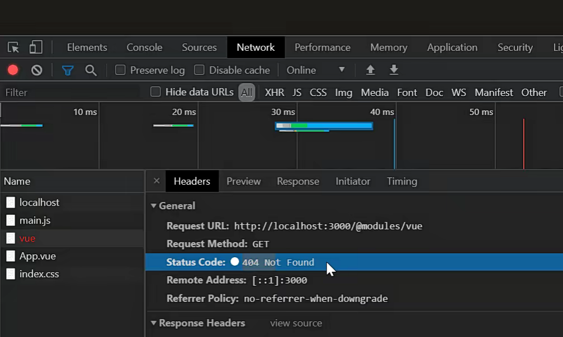Filter requests by XHR type

[275, 92]
